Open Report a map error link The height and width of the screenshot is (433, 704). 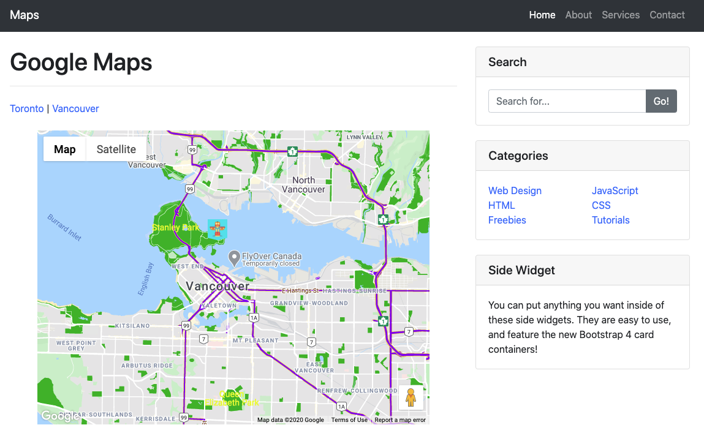tap(400, 420)
